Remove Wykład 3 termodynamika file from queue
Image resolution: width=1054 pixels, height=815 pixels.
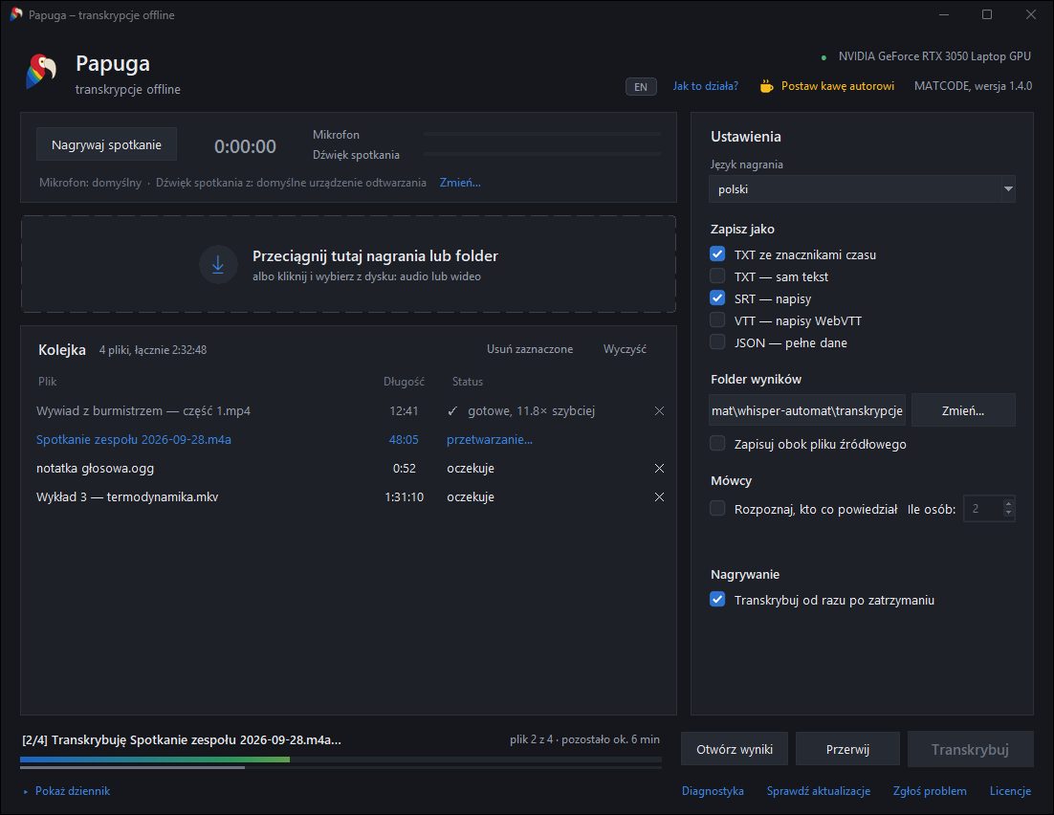[x=659, y=496]
